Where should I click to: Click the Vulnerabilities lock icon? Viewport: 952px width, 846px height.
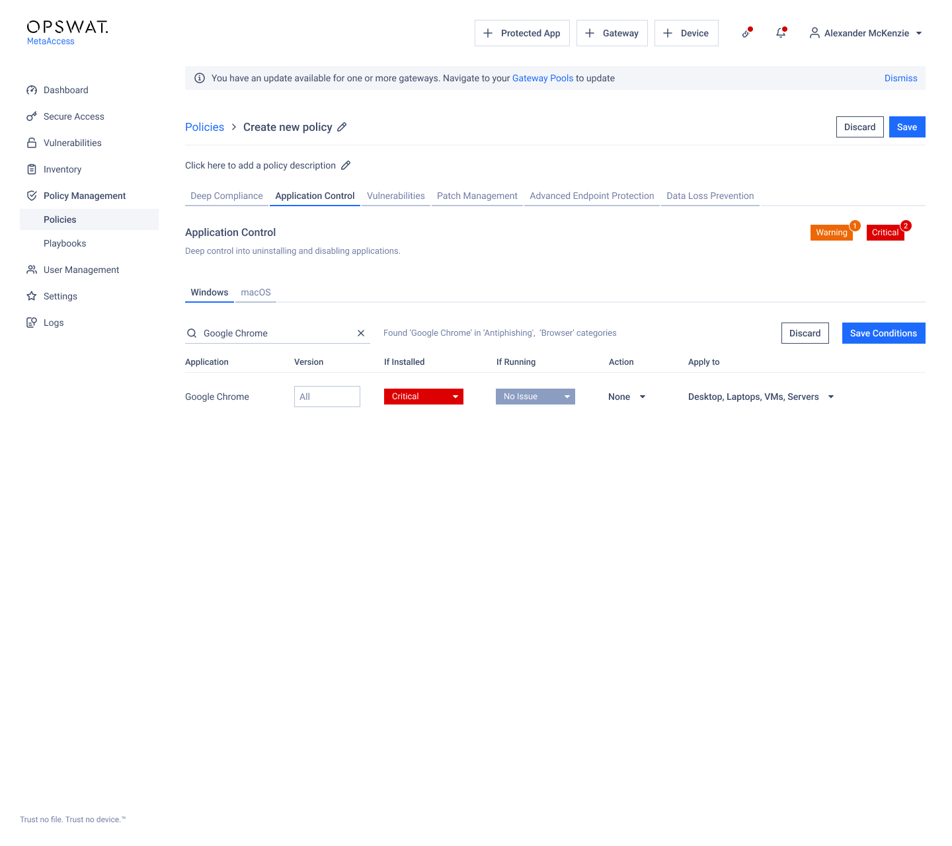pyautogui.click(x=31, y=143)
